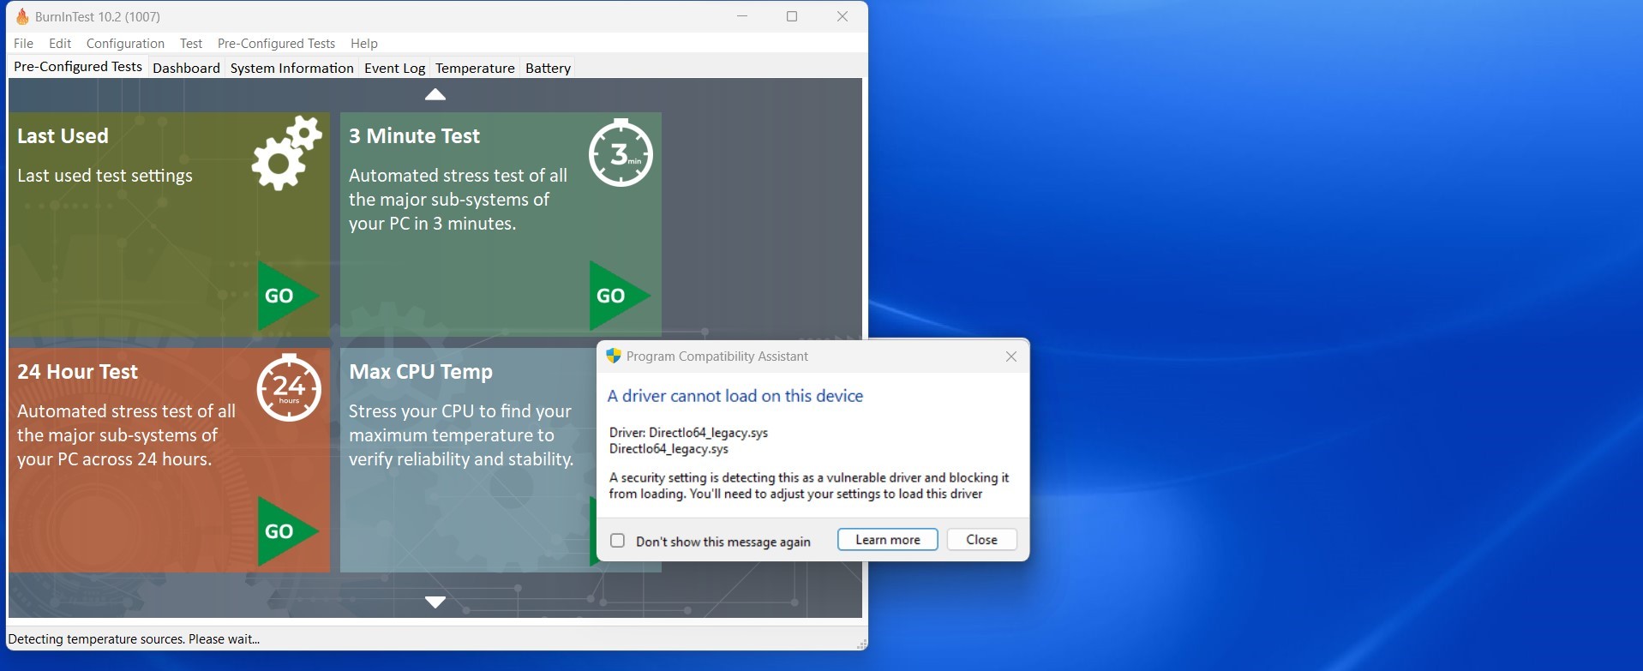
Task: Click 'Last used test settings' description
Action: (x=105, y=176)
